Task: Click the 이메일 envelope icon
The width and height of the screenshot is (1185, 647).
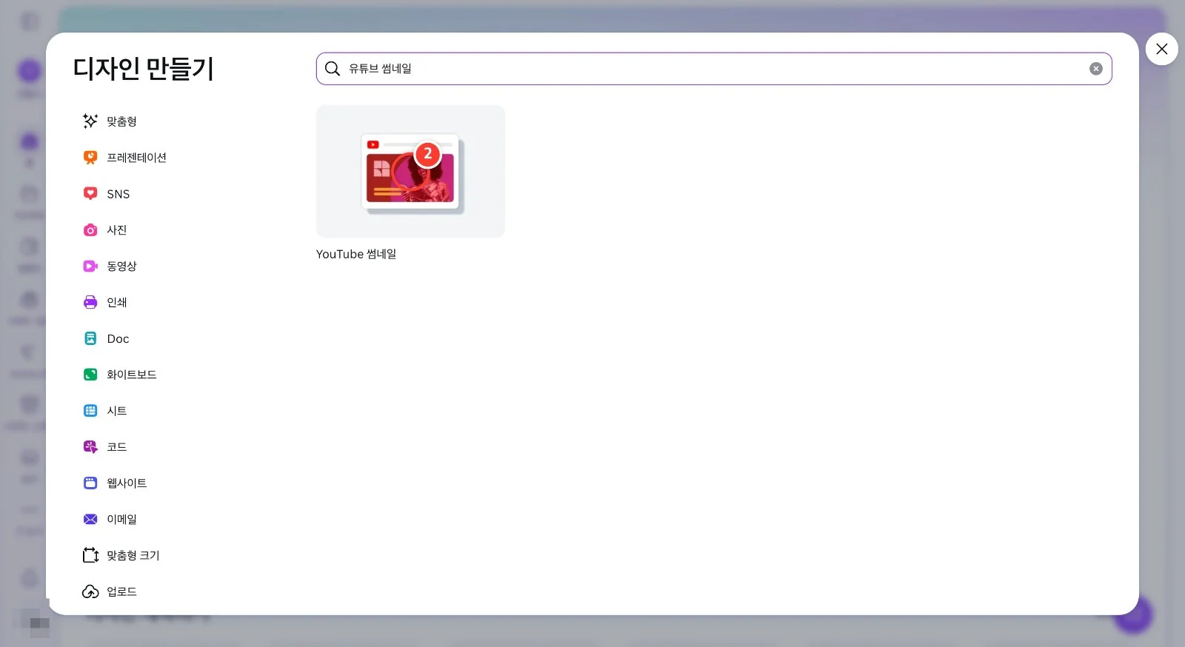Action: pyautogui.click(x=90, y=519)
